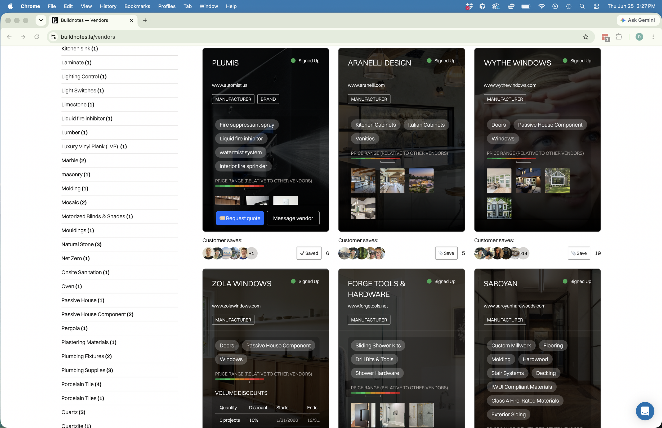The image size is (662, 428).
Task: Click the Aranelli Design price range bar
Action: click(375, 159)
